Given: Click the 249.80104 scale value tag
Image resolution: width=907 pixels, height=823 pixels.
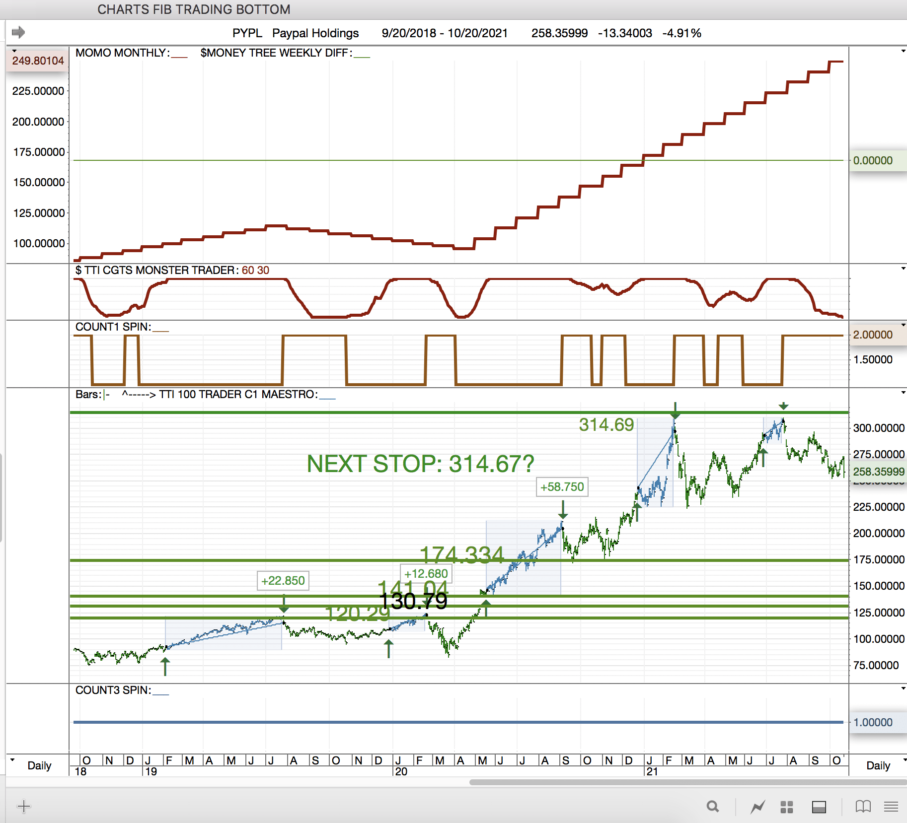Looking at the screenshot, I should click(38, 61).
